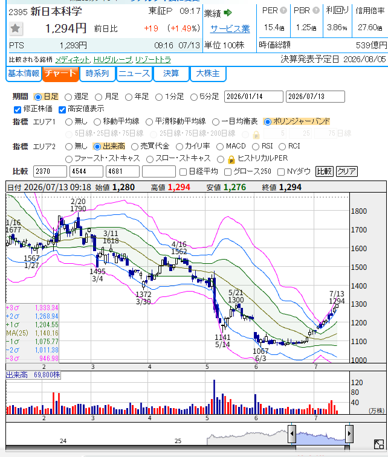Select the 1分足 period radio button
Screen dimensions: 388x457
coord(159,97)
